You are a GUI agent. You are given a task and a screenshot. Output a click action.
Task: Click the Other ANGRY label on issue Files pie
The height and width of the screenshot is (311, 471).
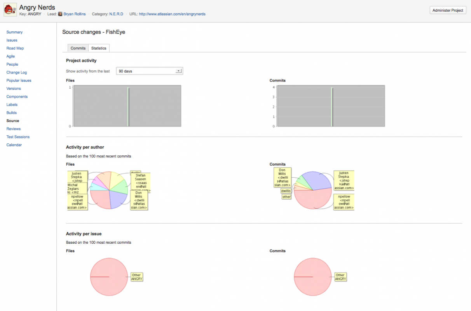(x=136, y=277)
